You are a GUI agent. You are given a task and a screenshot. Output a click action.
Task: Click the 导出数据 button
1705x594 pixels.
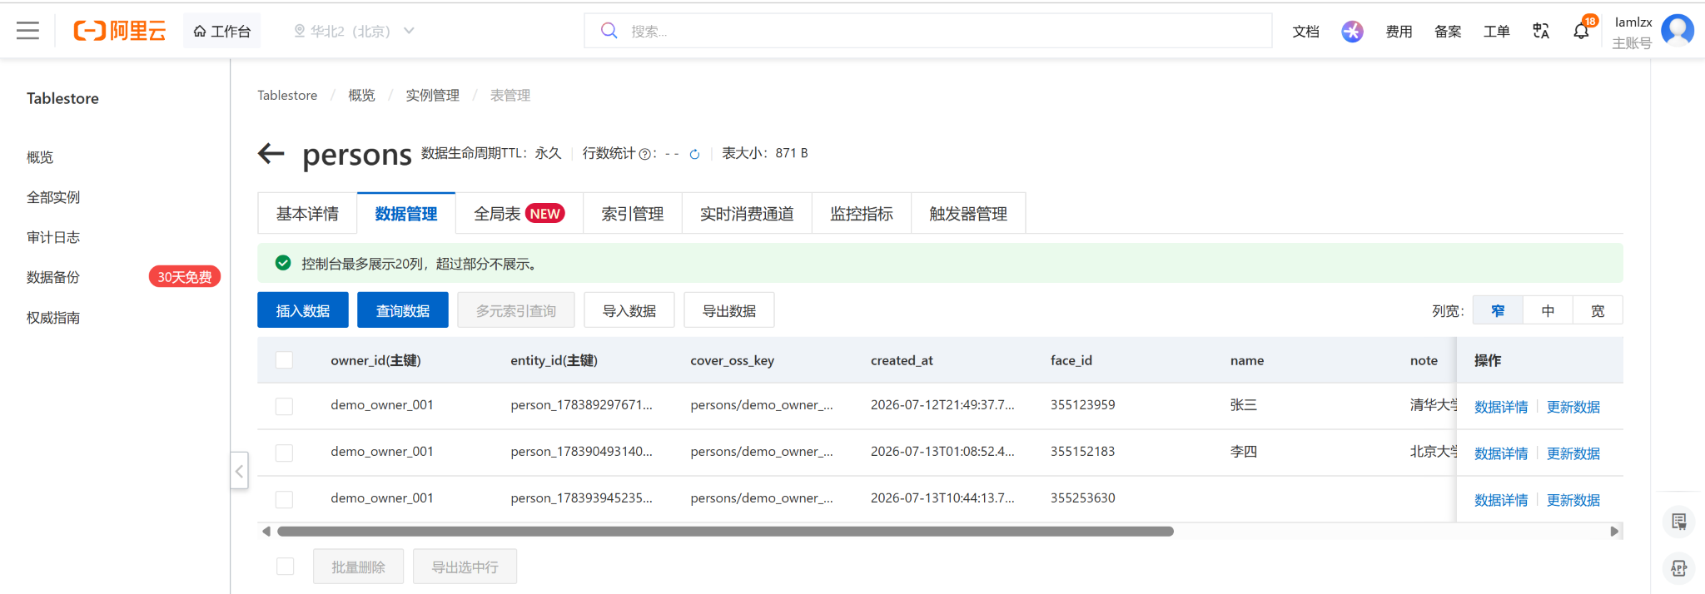coord(729,310)
